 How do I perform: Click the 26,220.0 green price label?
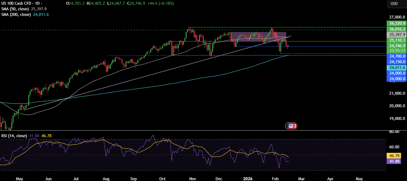pos(396,23)
